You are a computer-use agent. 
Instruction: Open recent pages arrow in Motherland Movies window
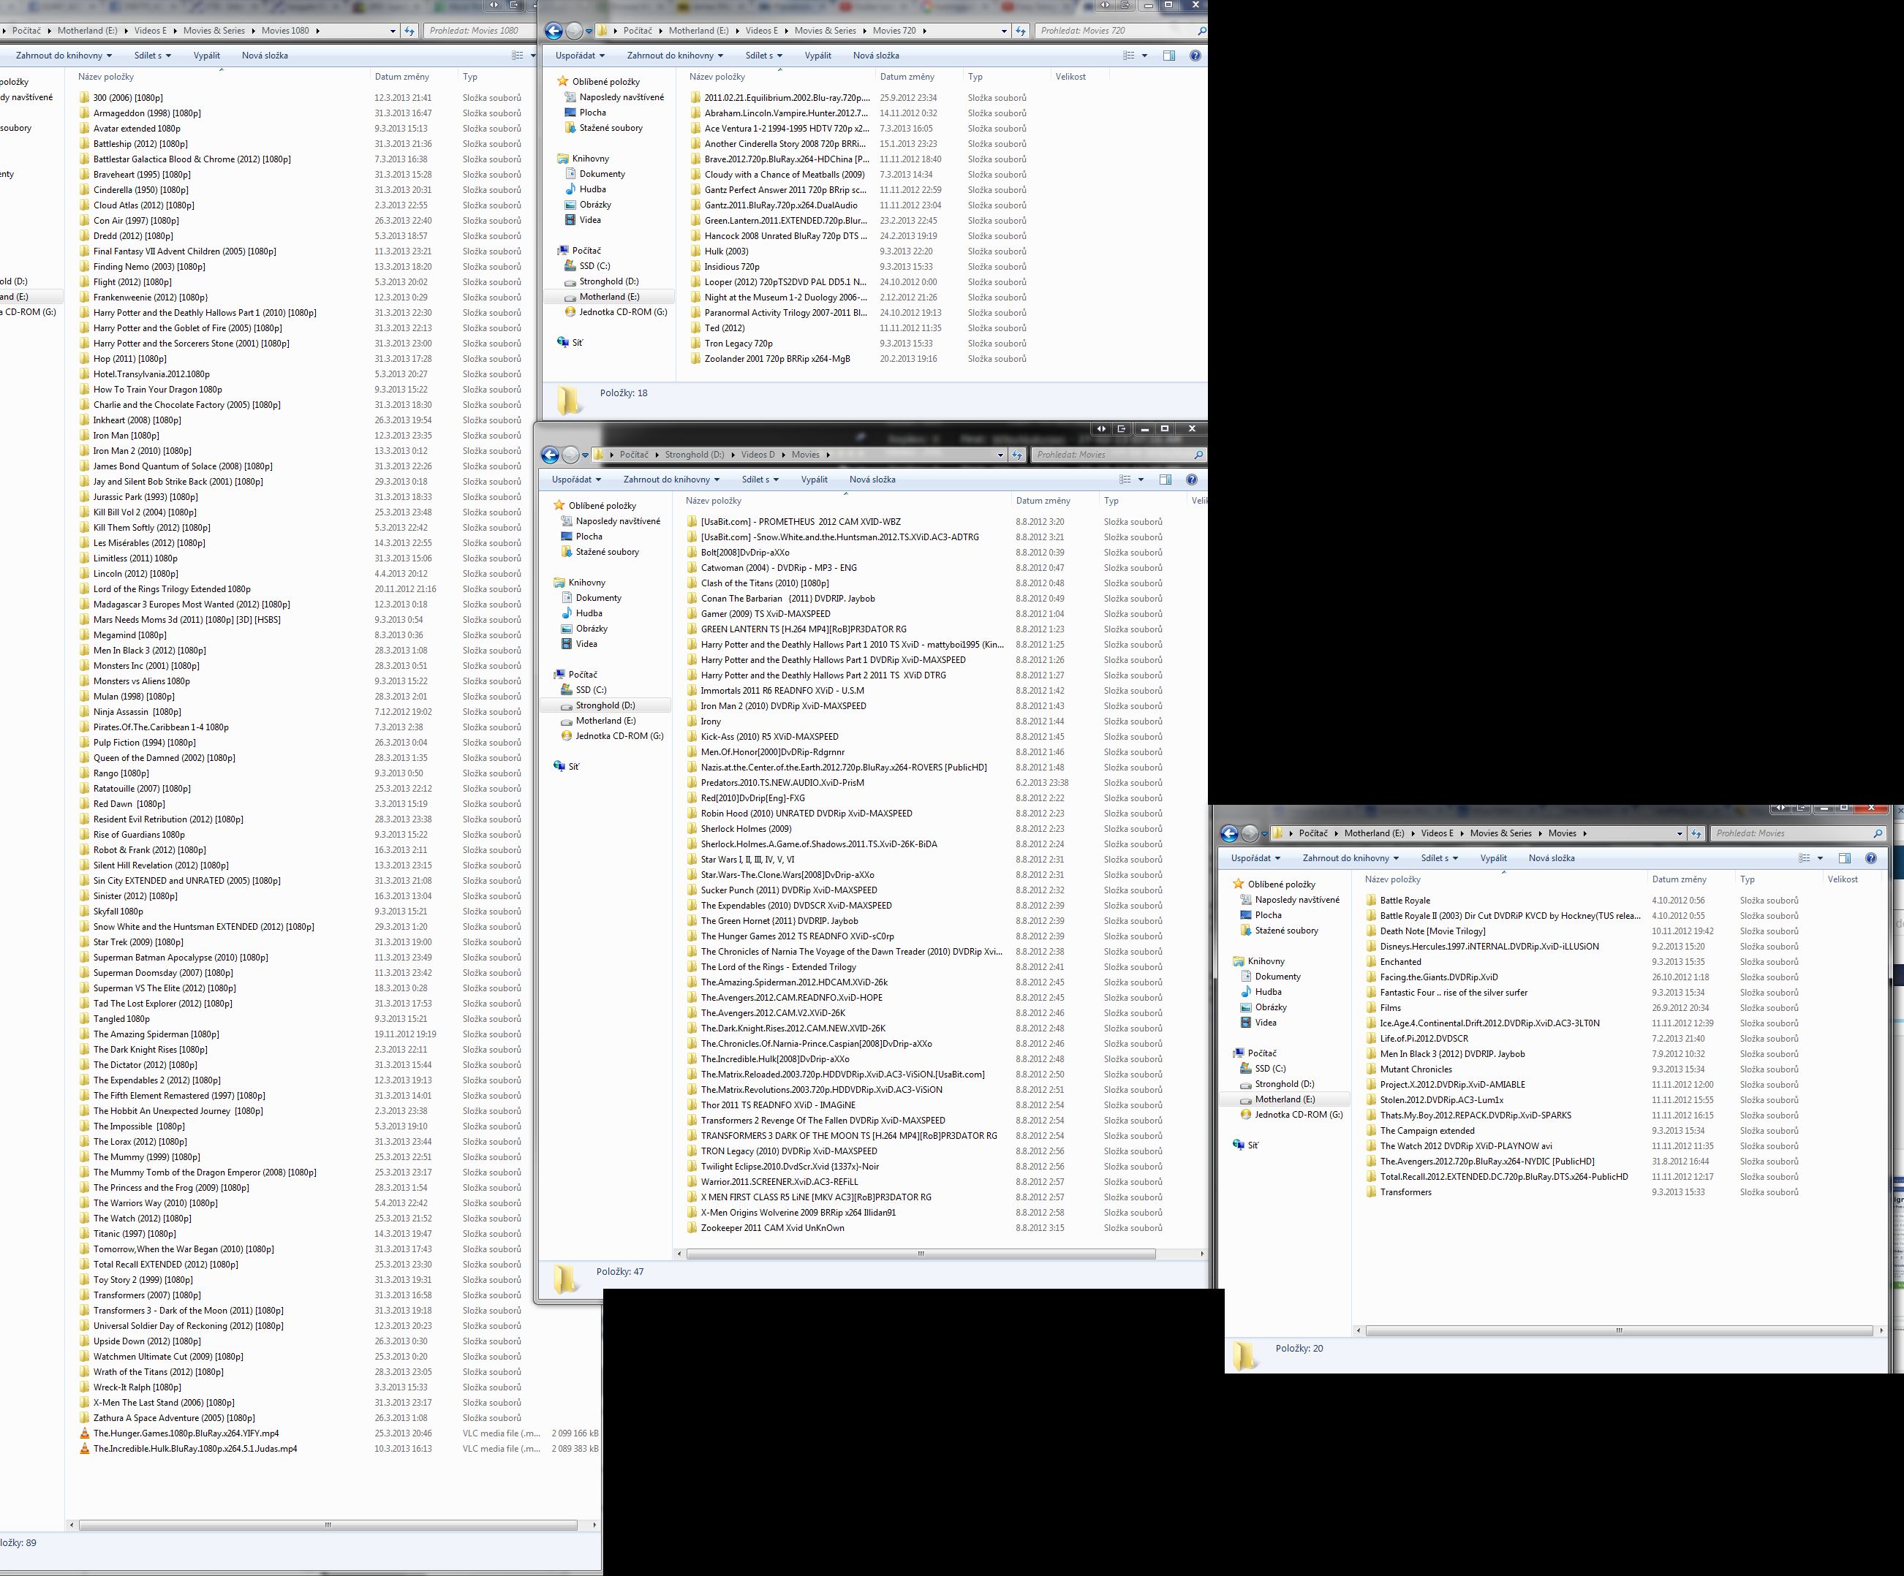click(x=1266, y=833)
